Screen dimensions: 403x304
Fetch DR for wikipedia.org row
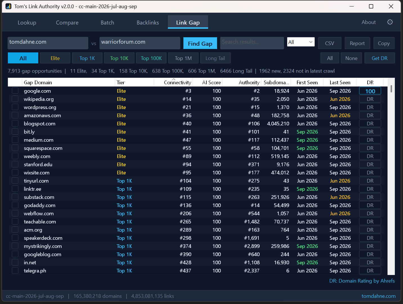(x=370, y=99)
